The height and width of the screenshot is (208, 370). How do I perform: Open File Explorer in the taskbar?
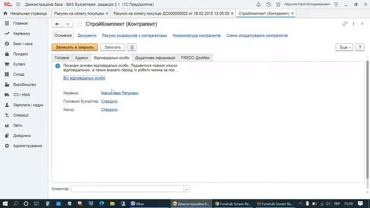click(112, 203)
